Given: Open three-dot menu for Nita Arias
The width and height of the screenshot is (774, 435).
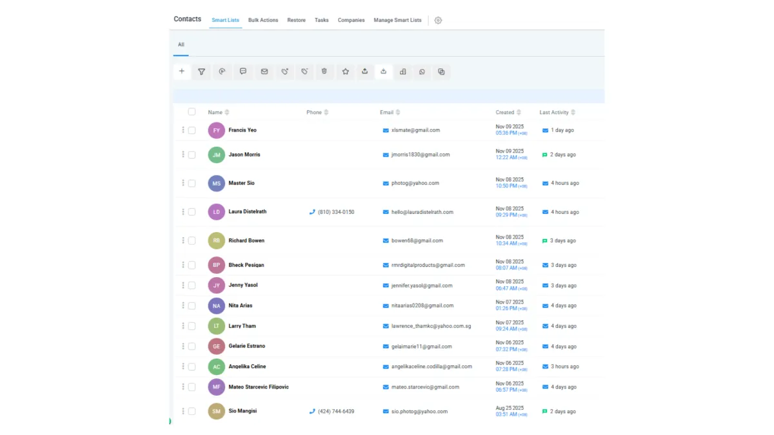Looking at the screenshot, I should click(x=183, y=305).
